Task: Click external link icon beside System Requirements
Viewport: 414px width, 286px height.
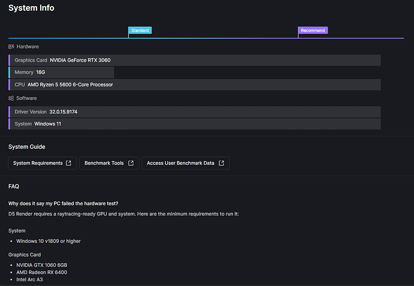Action: [x=68, y=163]
